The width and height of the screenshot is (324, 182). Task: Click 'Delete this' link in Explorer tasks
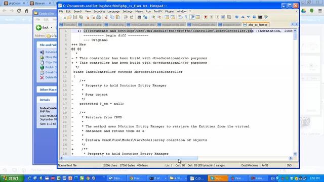pyautogui.click(x=49, y=77)
